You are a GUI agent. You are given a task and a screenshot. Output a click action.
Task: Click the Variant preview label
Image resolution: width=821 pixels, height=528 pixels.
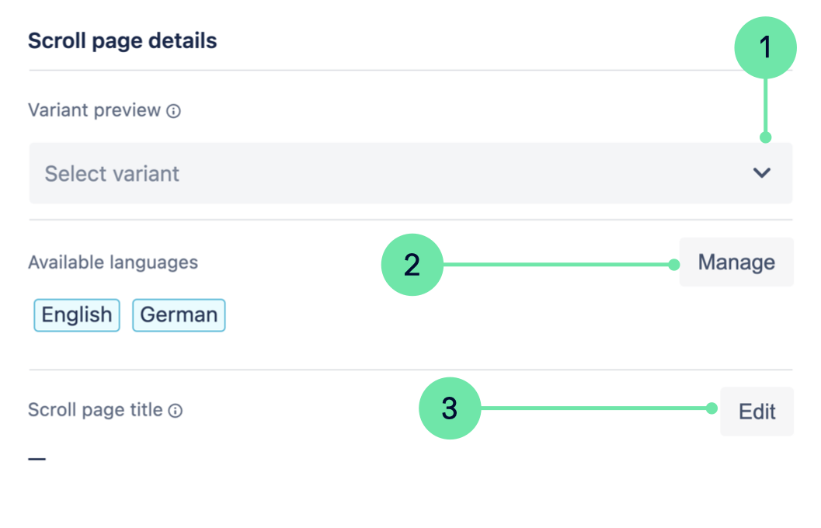tap(94, 110)
